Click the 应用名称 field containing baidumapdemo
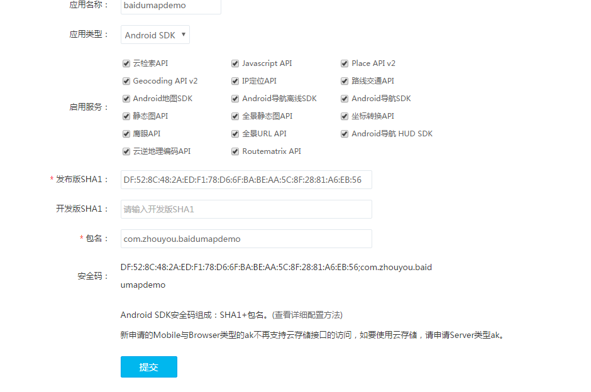Viewport: 591px width, 392px height. click(x=171, y=6)
